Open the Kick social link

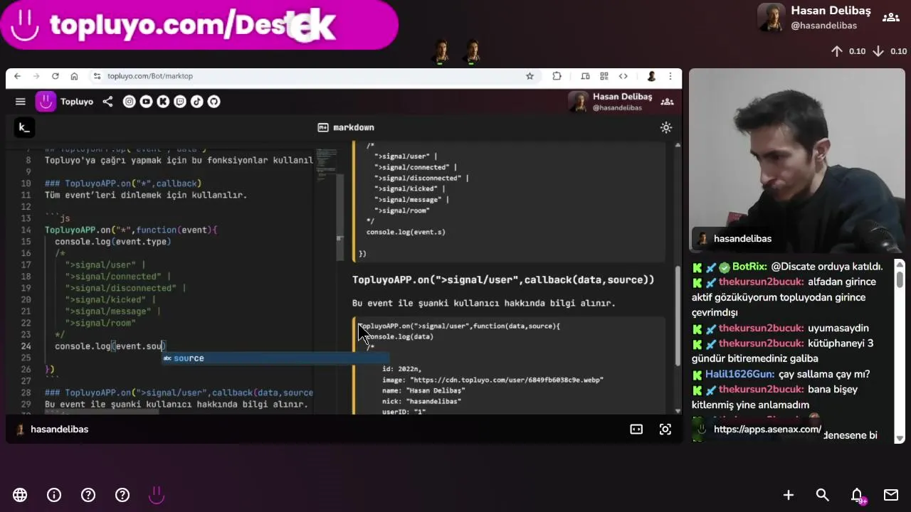coord(163,102)
